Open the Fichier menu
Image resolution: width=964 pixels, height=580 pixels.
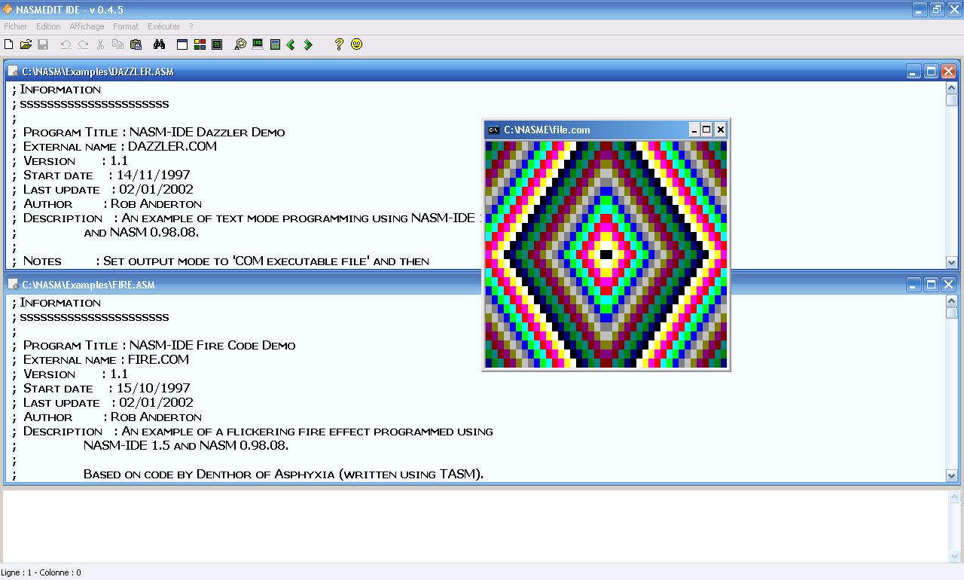(x=15, y=26)
